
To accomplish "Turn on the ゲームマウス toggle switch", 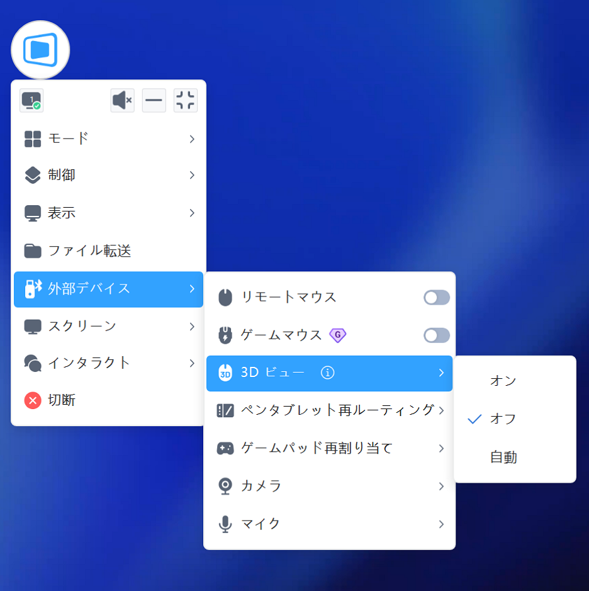I will pos(436,335).
